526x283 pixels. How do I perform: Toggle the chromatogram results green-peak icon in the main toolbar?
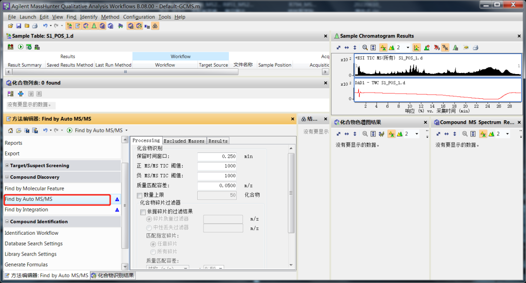click(94, 26)
